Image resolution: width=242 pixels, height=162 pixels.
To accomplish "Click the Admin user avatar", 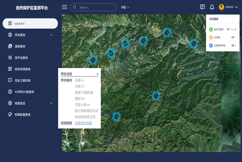I will [222, 7].
